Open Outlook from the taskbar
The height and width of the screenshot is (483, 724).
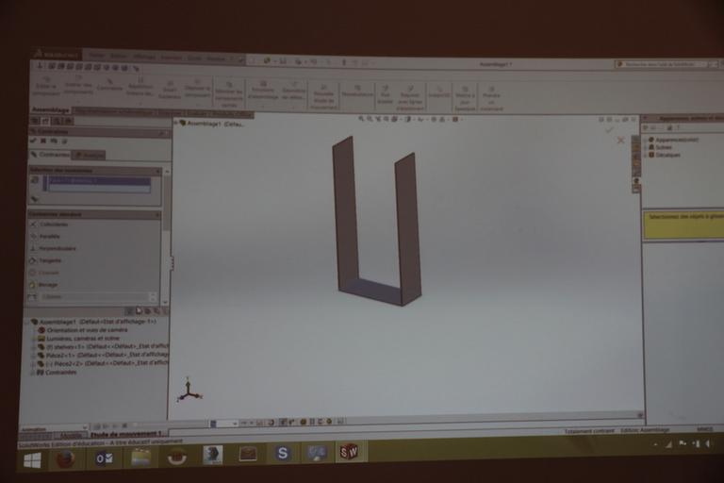[103, 458]
